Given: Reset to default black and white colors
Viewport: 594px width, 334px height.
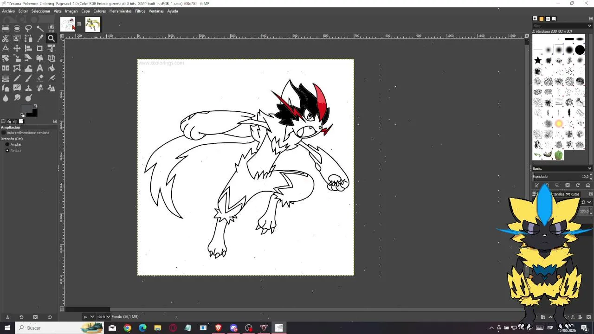Looking at the screenshot, I should 22,115.
